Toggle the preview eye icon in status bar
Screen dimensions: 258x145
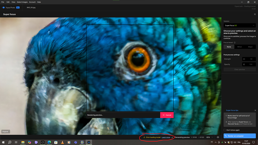218,137
